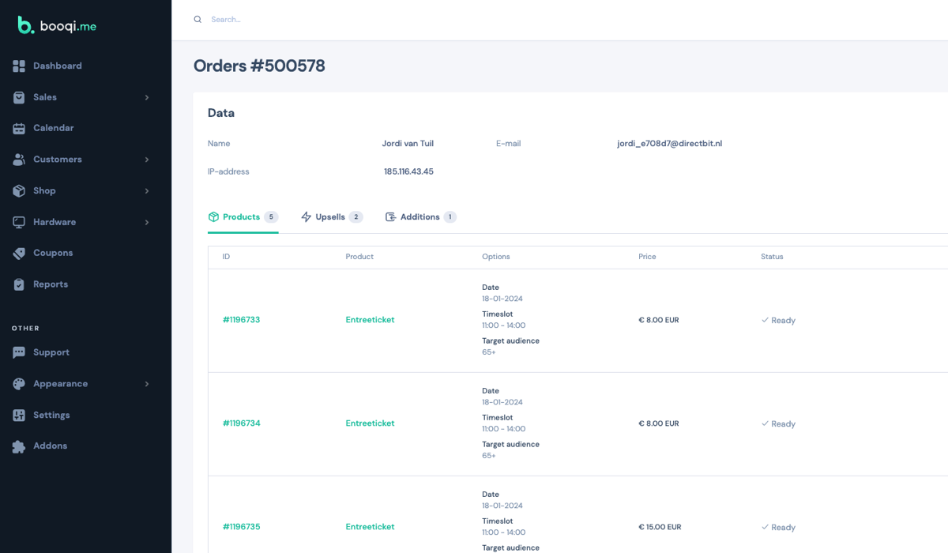Open Entreeticket product for item #1196735
Viewport: 948px width, 553px height.
(370, 527)
